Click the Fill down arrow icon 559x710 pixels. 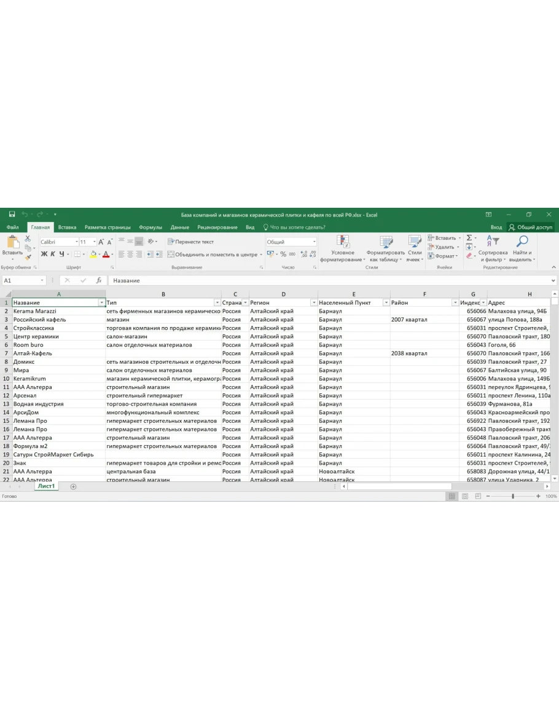(x=469, y=247)
